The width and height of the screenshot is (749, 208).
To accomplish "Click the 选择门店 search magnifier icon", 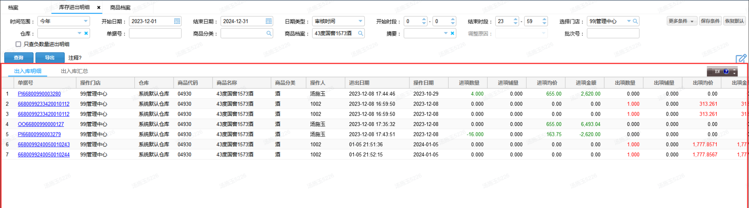I will [x=635, y=22].
